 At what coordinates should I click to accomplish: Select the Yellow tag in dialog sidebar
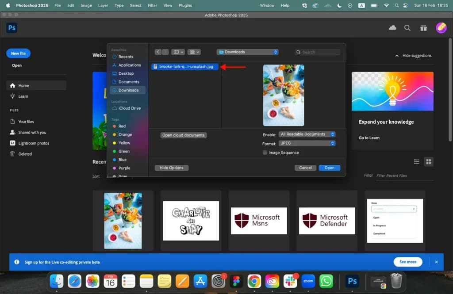[x=124, y=143]
